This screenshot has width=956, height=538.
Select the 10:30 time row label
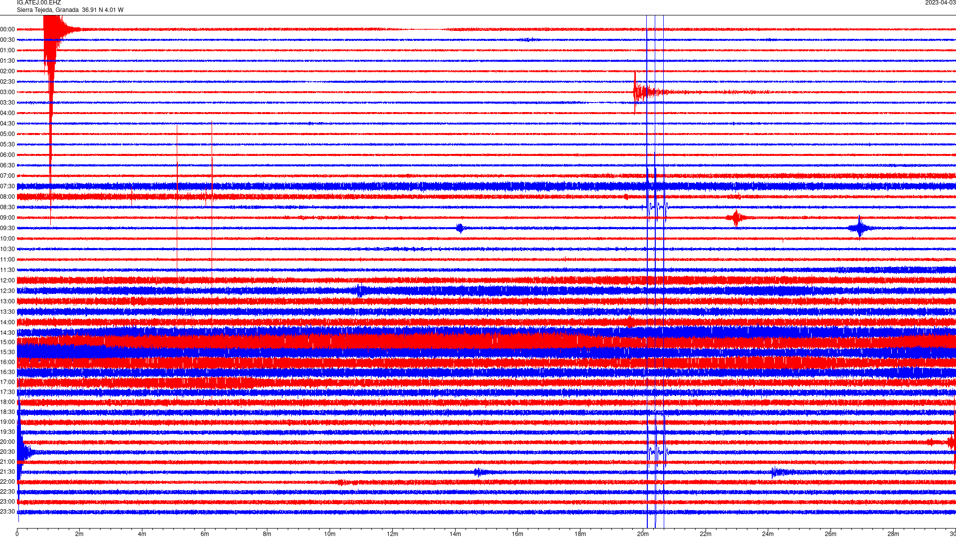coord(7,249)
